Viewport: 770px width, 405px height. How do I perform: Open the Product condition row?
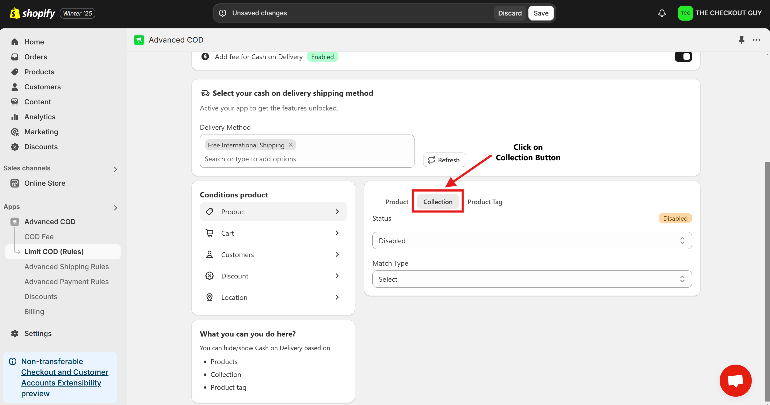pyautogui.click(x=273, y=212)
